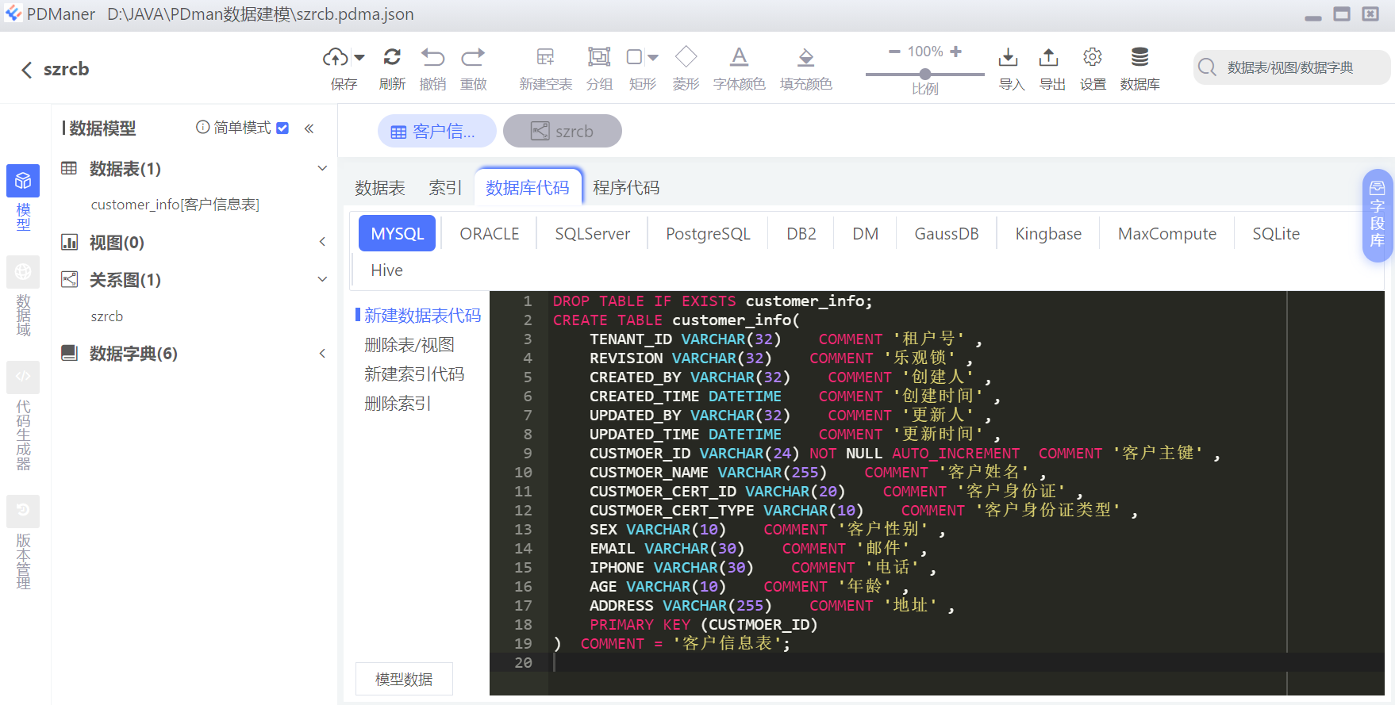Image resolution: width=1395 pixels, height=705 pixels.
Task: Click the Group (分组) toolbar icon
Action: point(599,57)
